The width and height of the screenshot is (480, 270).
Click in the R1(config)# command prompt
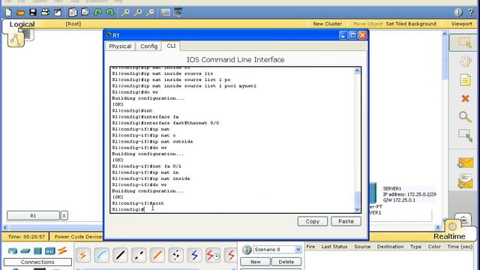tap(128, 209)
